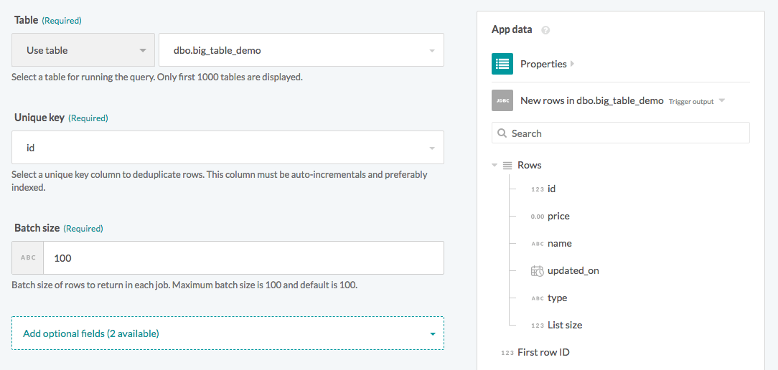Click the decimal icon beside price
This screenshot has width=778, height=370.
click(x=537, y=217)
